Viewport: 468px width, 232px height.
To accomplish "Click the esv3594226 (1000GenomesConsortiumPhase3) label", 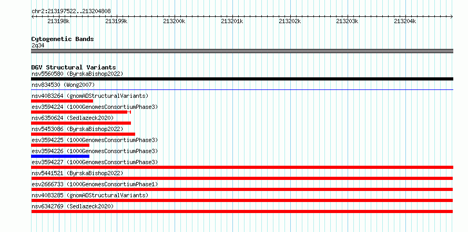I will coord(95,151).
